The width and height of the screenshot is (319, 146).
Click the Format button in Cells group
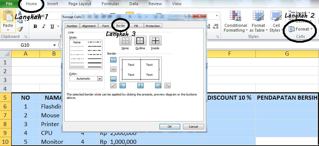300,29
